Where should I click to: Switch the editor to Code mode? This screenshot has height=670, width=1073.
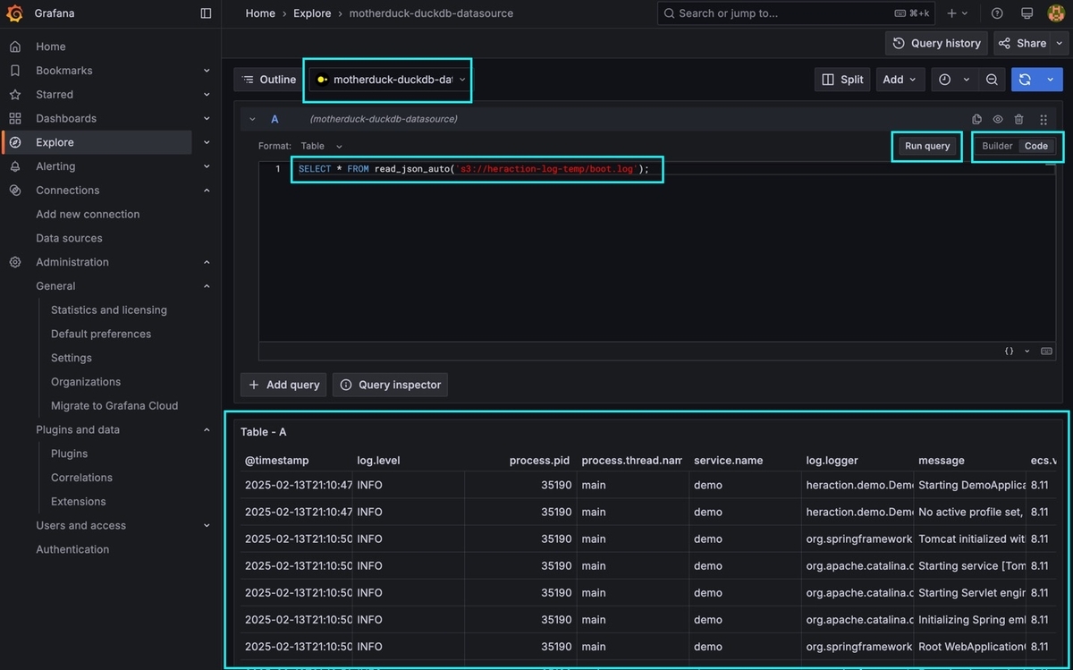(x=1036, y=146)
